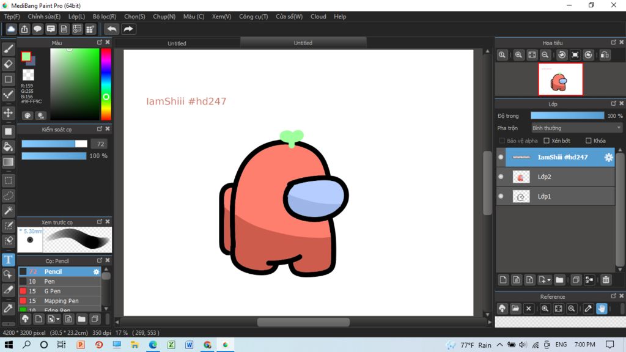Select the Gradient tool

coord(9,161)
